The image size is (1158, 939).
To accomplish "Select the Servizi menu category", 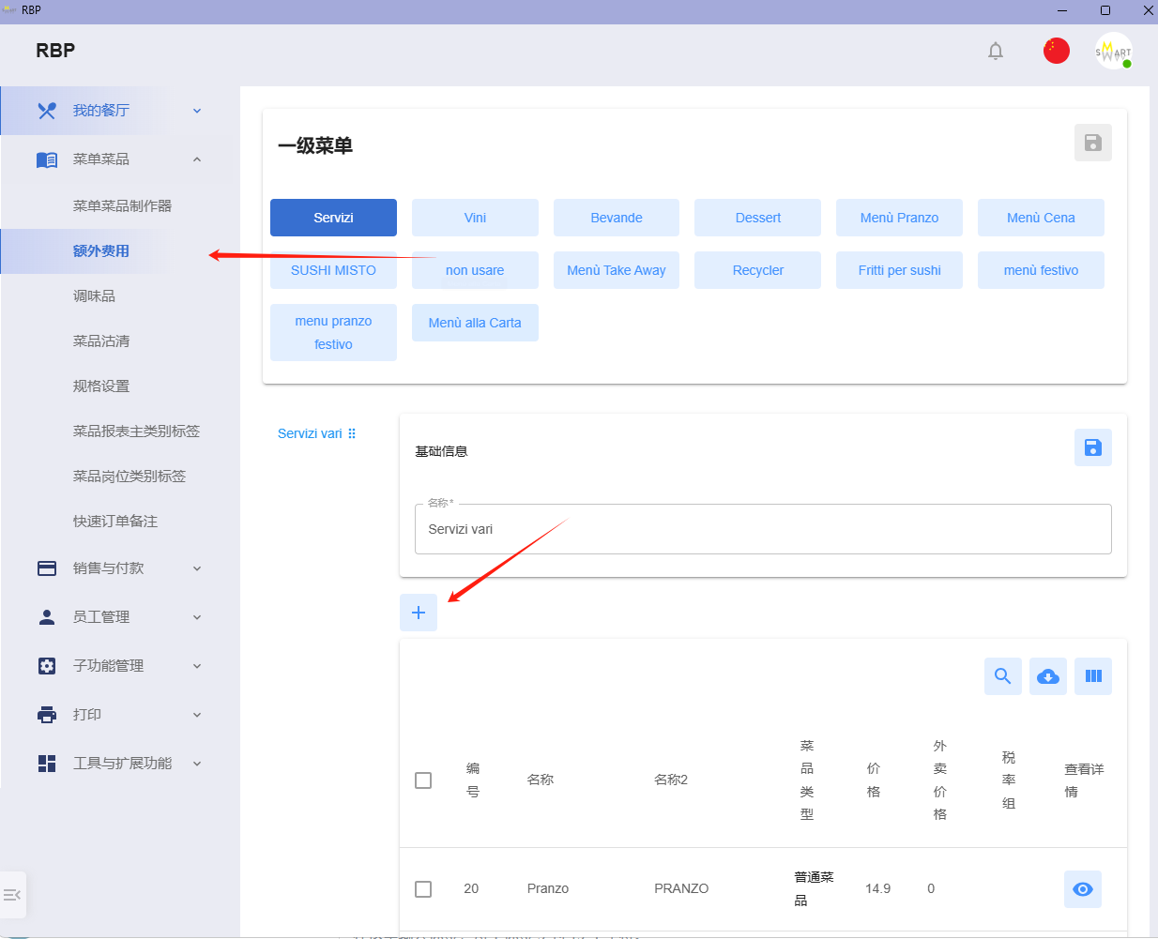I will (333, 218).
